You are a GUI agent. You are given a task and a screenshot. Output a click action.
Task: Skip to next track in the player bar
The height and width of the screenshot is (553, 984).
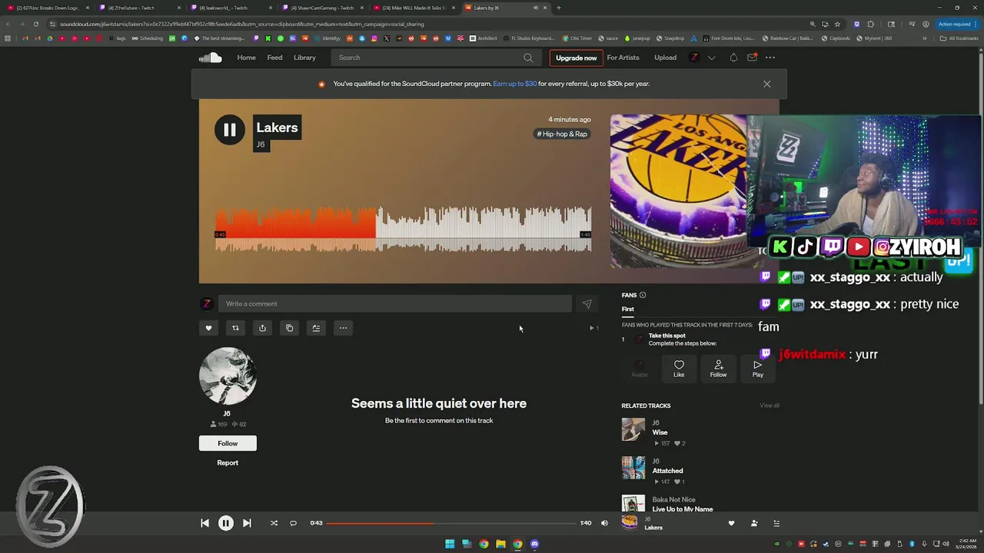point(247,523)
